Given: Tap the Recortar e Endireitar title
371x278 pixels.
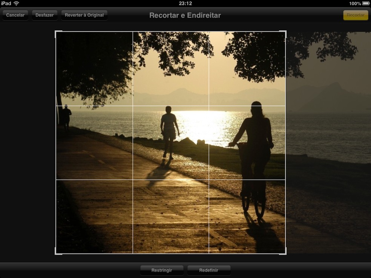Looking at the screenshot, I should tap(184, 15).
